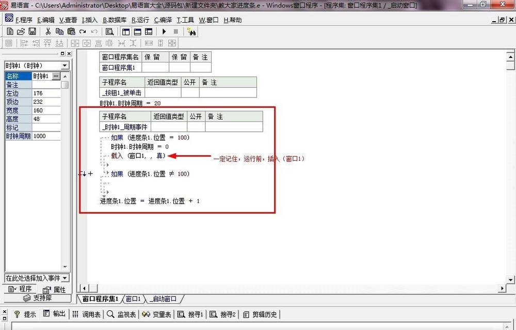Float the left panel with square icon
Viewport: 516px width, 330px height.
click(62, 54)
